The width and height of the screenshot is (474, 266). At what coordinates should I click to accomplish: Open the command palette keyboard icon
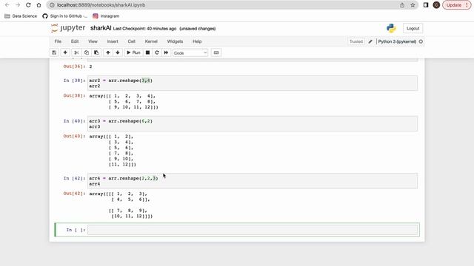216,52
